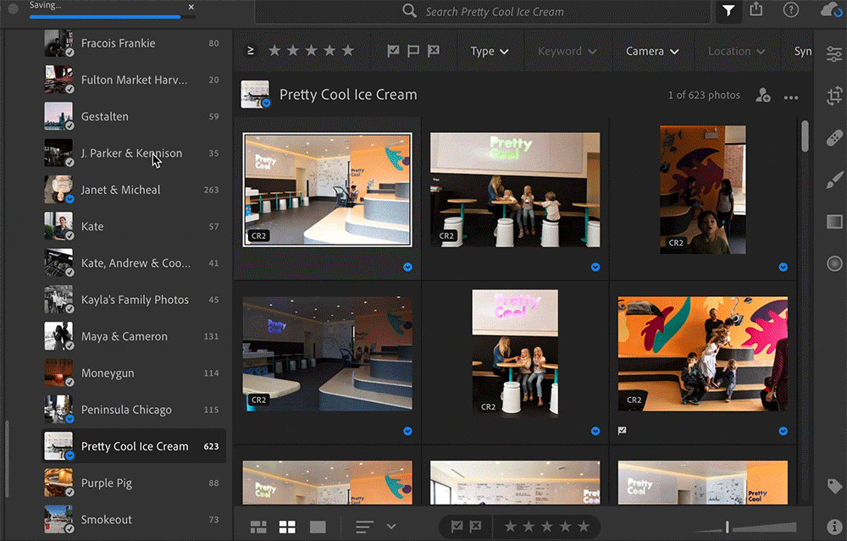The image size is (847, 541).
Task: Switch to Photo Grid view
Action: [x=258, y=527]
